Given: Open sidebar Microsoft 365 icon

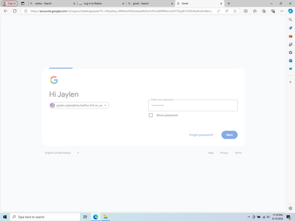Looking at the screenshot, I should pyautogui.click(x=290, y=52).
